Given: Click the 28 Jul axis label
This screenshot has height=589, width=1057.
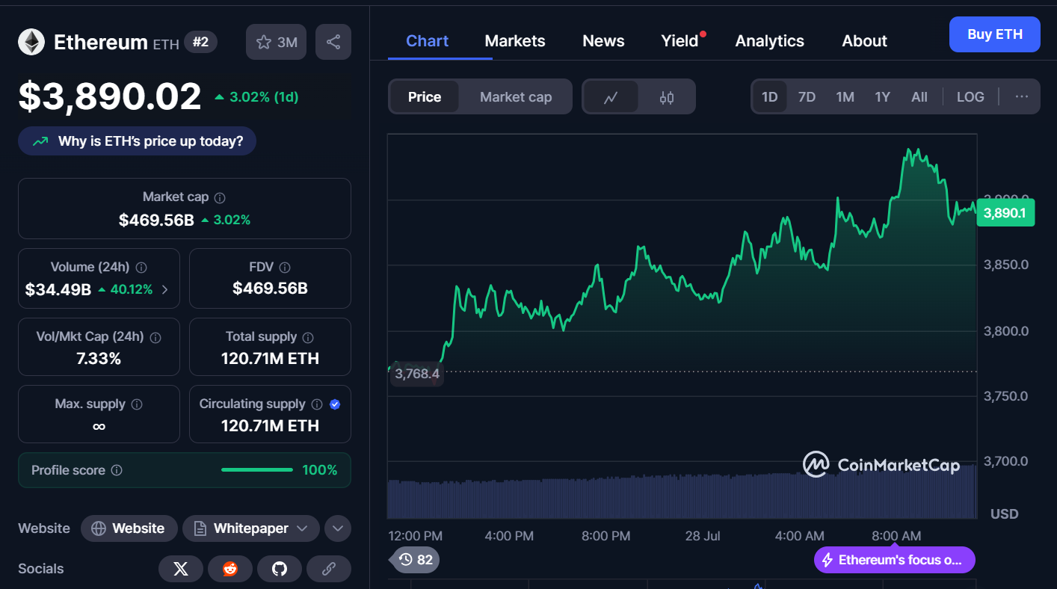Looking at the screenshot, I should 702,536.
